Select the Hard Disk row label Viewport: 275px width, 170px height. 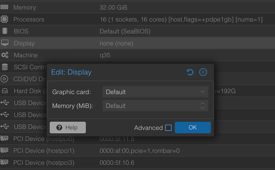point(30,91)
